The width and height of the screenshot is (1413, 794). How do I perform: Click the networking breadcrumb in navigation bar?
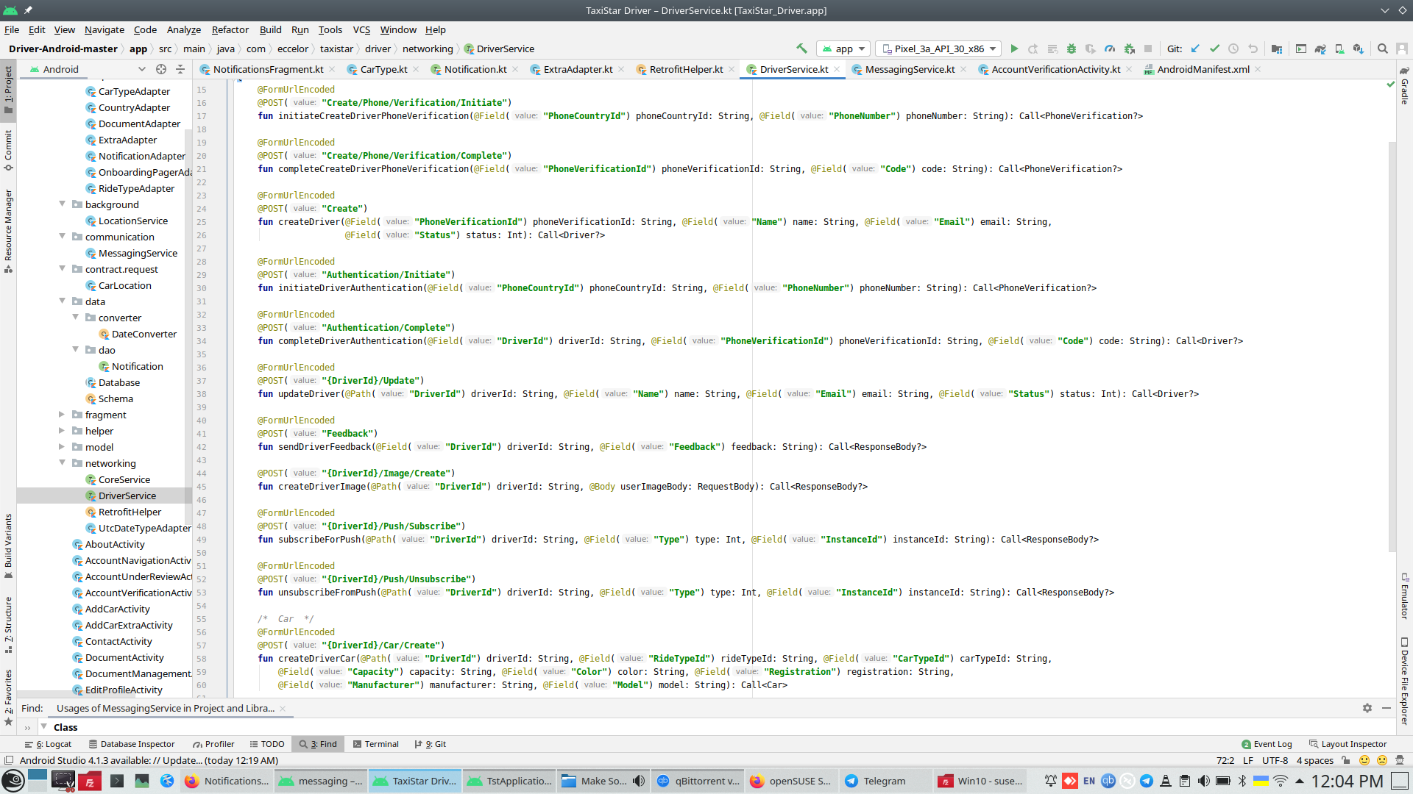tap(428, 49)
